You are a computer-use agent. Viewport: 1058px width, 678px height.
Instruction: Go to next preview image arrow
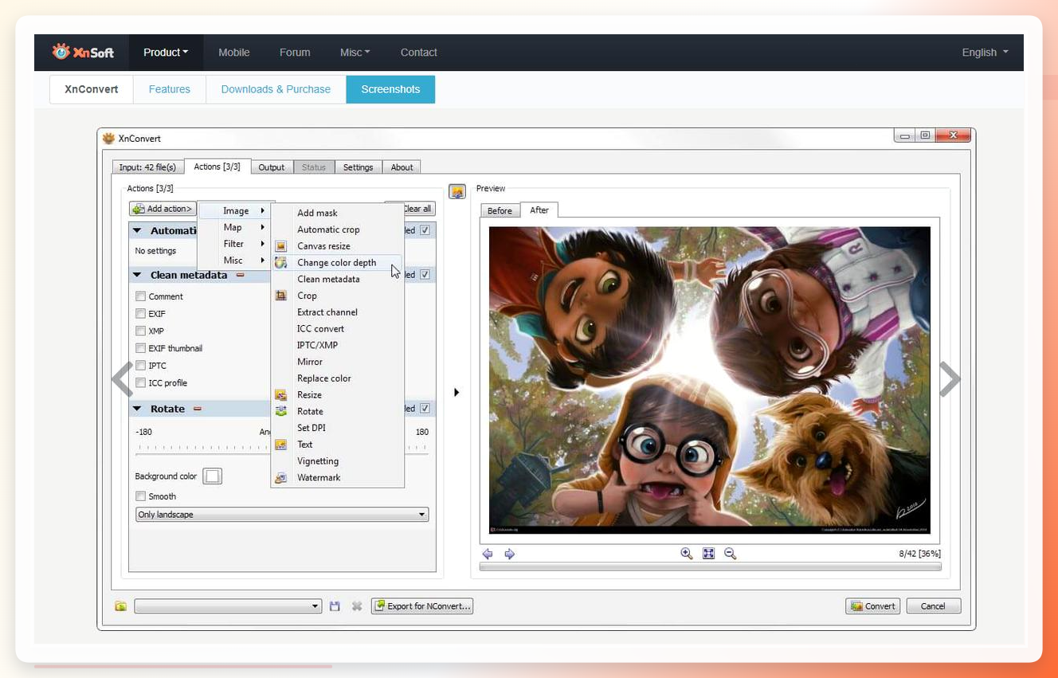[x=510, y=554]
